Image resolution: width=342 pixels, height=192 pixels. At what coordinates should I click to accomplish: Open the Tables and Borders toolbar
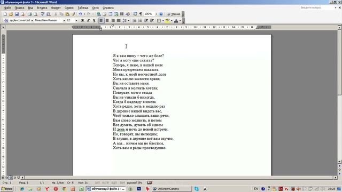pyautogui.click(x=105, y=14)
